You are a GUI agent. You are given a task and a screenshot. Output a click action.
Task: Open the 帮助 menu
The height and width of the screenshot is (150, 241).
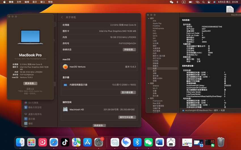click(x=50, y=2)
